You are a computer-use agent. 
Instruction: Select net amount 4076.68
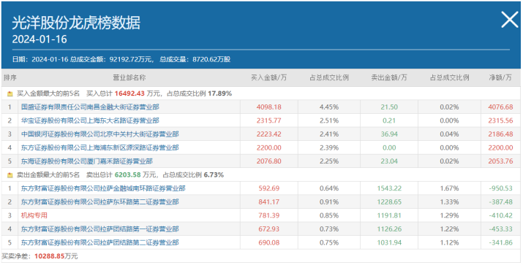click(500, 107)
